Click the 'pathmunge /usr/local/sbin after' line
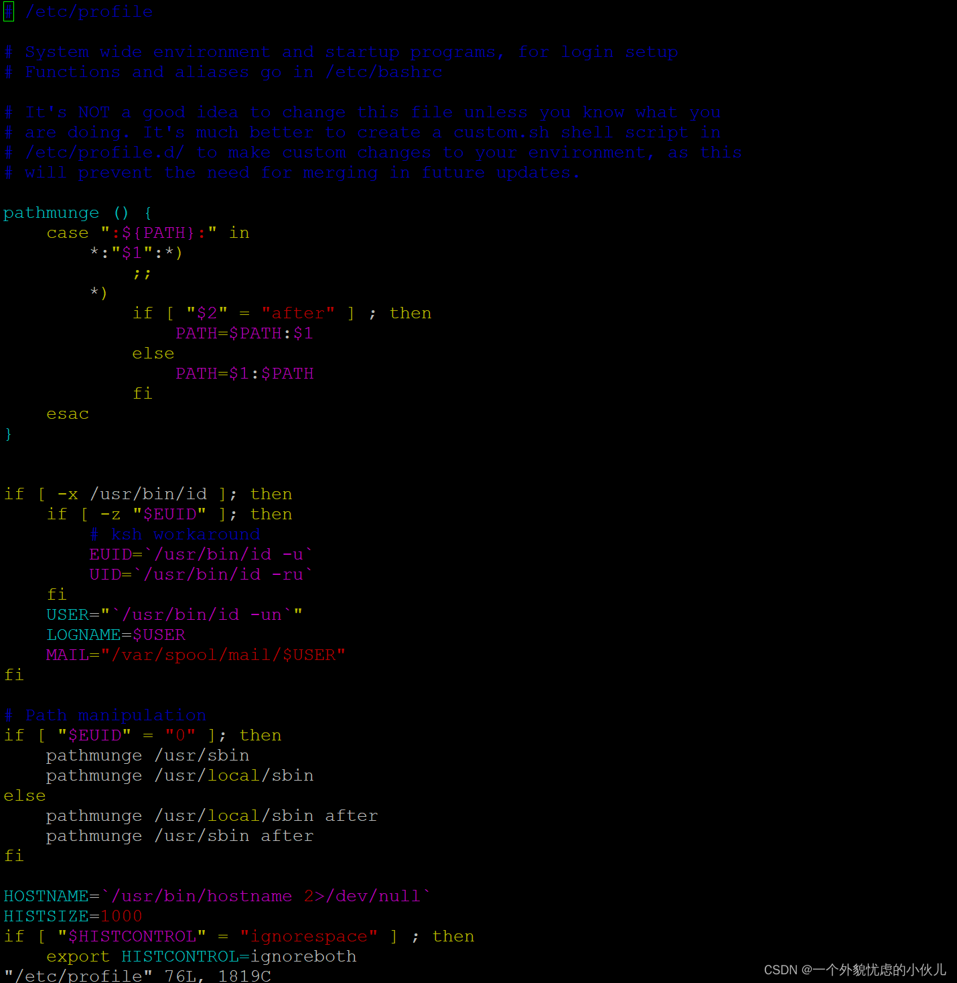Image resolution: width=957 pixels, height=983 pixels. click(x=212, y=816)
